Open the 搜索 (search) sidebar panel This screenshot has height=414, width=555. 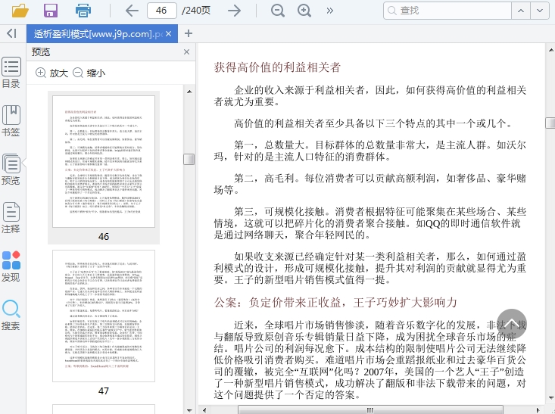[x=11, y=316]
